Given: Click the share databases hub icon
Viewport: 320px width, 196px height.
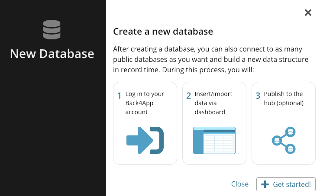Looking at the screenshot, I should click(284, 140).
